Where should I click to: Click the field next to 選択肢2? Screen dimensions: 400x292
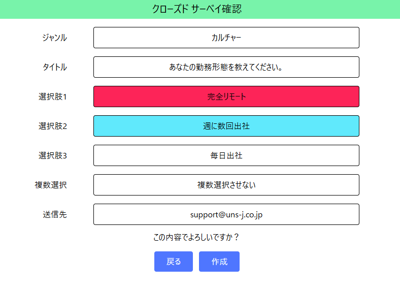coord(226,126)
